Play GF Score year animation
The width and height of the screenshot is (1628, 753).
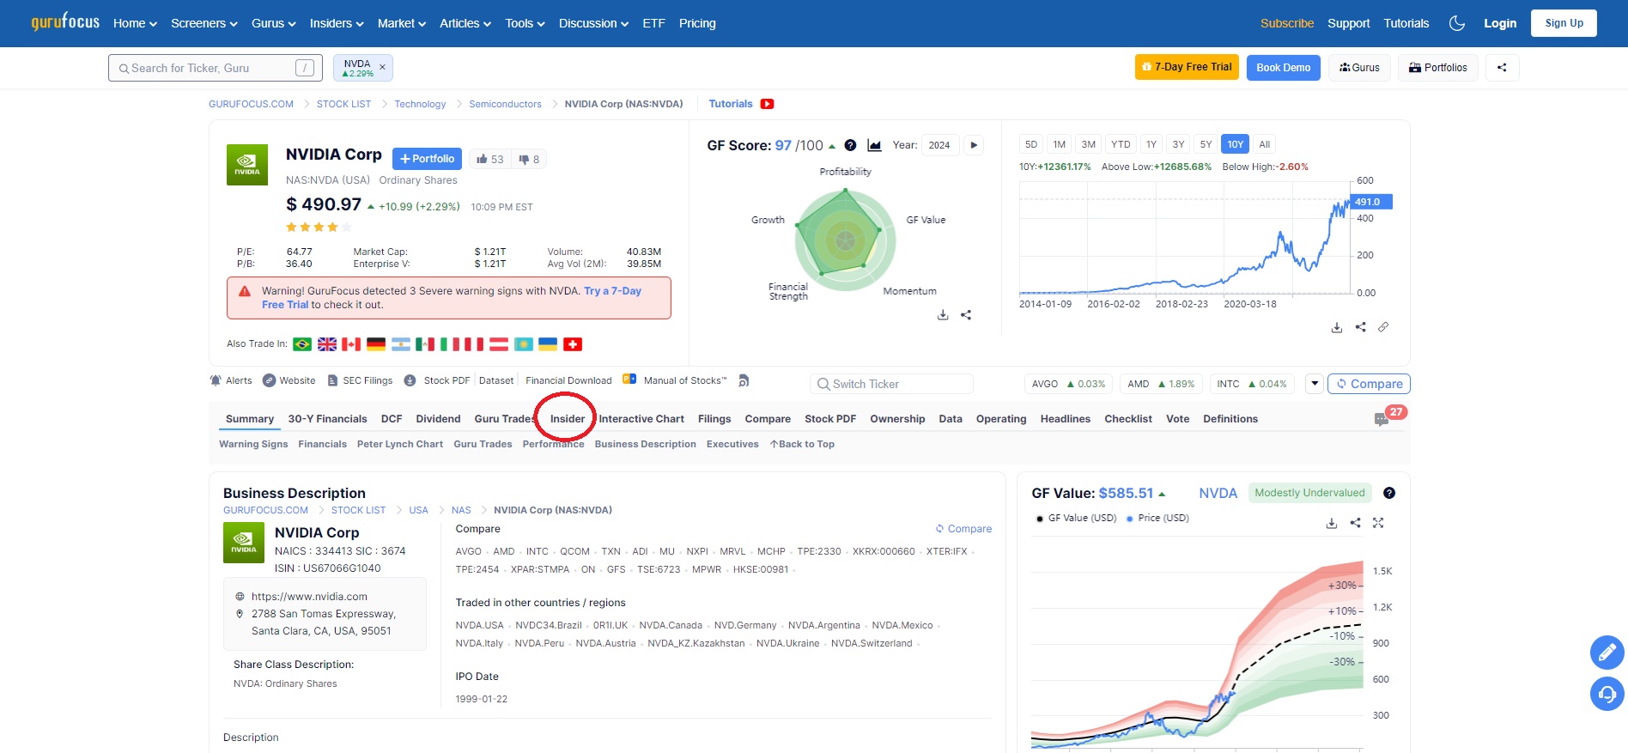[974, 145]
